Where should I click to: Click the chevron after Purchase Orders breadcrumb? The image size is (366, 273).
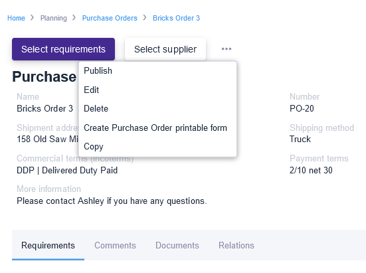click(145, 18)
